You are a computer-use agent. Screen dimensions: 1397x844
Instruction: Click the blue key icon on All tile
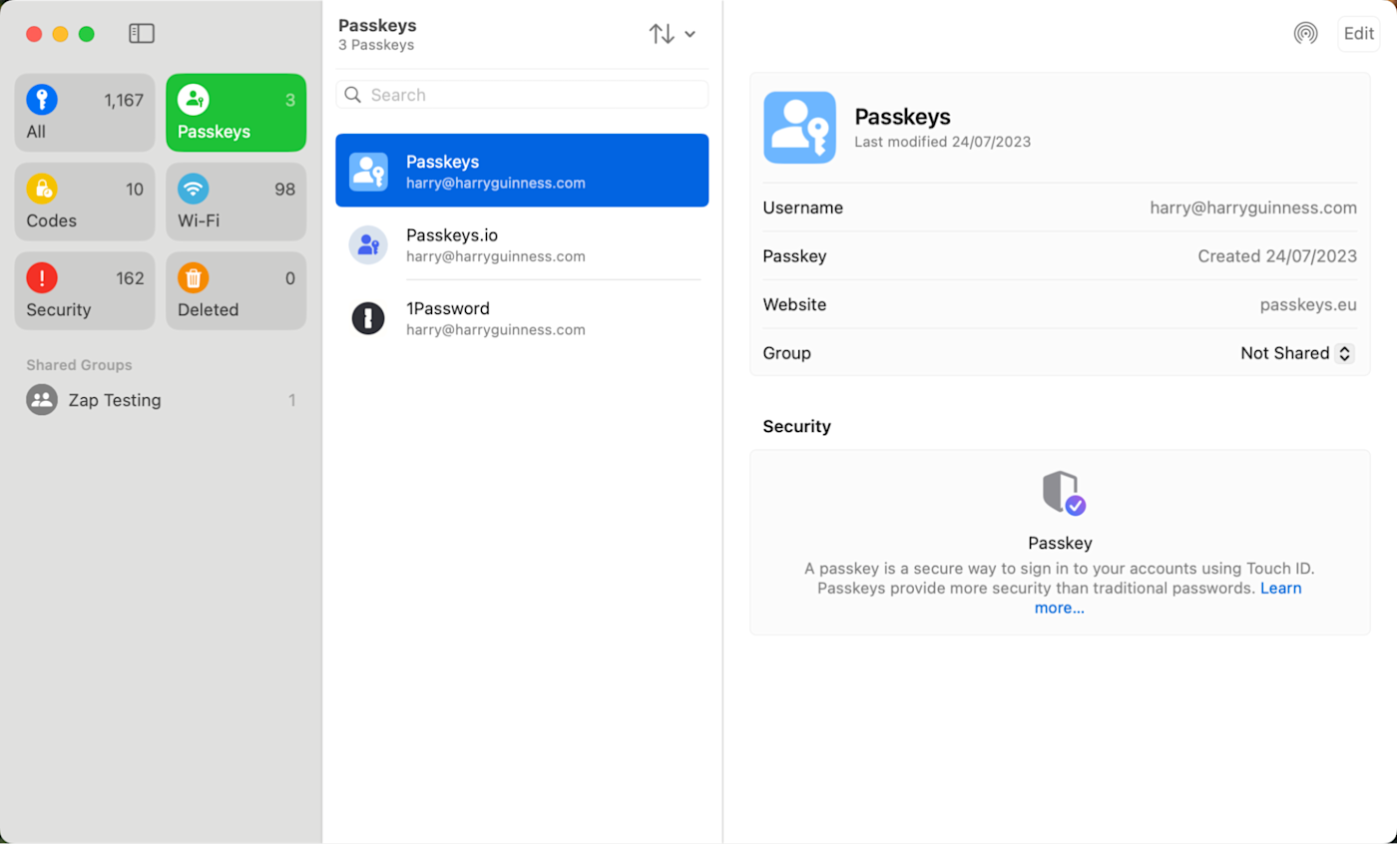click(42, 99)
